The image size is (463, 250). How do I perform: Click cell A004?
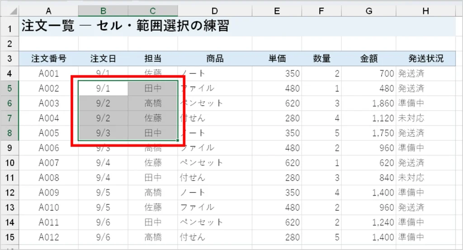[x=49, y=118]
